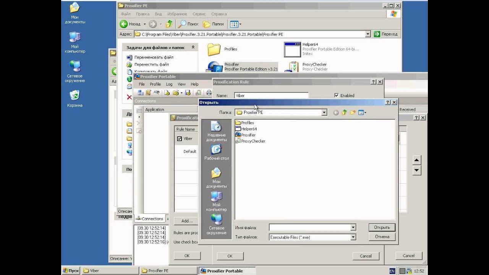Switch to Viber taskbar button
The image size is (489, 275).
pos(110,271)
